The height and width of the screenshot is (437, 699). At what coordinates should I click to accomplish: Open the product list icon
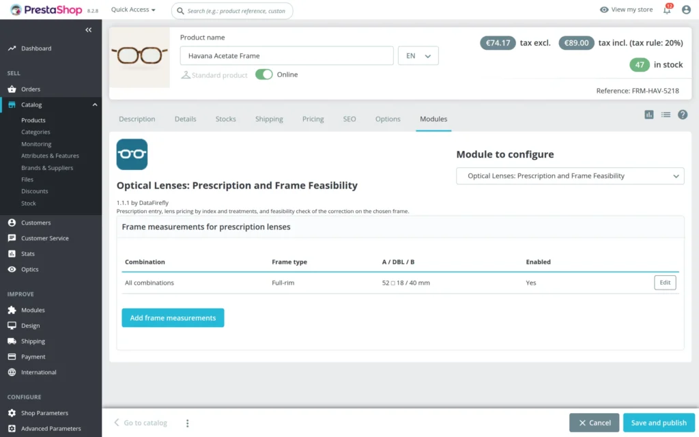click(x=666, y=115)
